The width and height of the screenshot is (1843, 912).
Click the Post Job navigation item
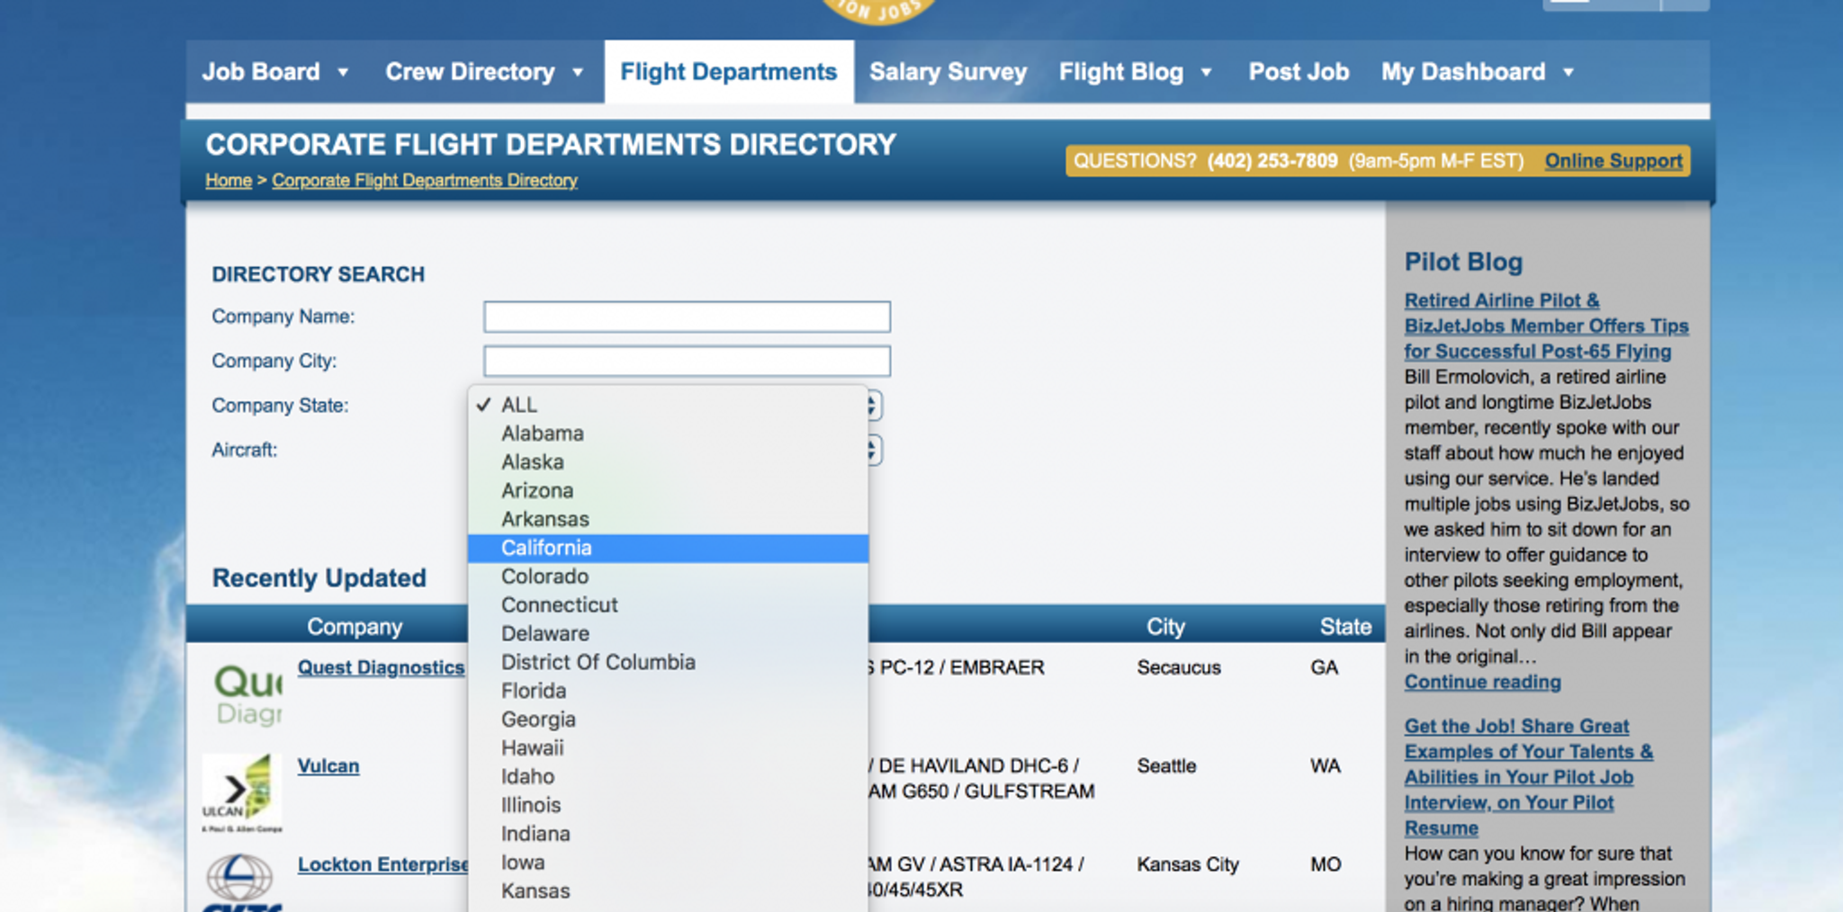pos(1299,72)
